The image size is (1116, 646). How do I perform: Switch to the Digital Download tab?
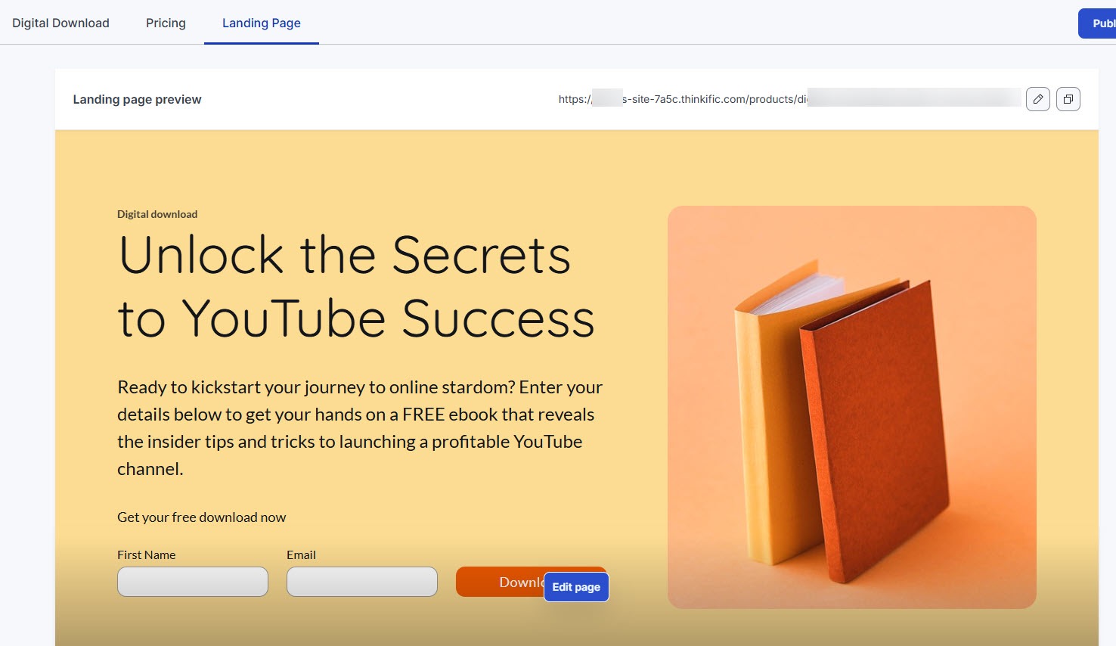[x=60, y=23]
